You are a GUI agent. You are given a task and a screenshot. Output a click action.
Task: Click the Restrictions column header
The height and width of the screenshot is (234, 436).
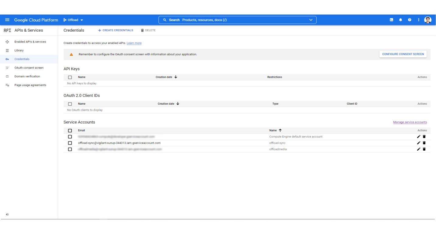[x=275, y=77]
